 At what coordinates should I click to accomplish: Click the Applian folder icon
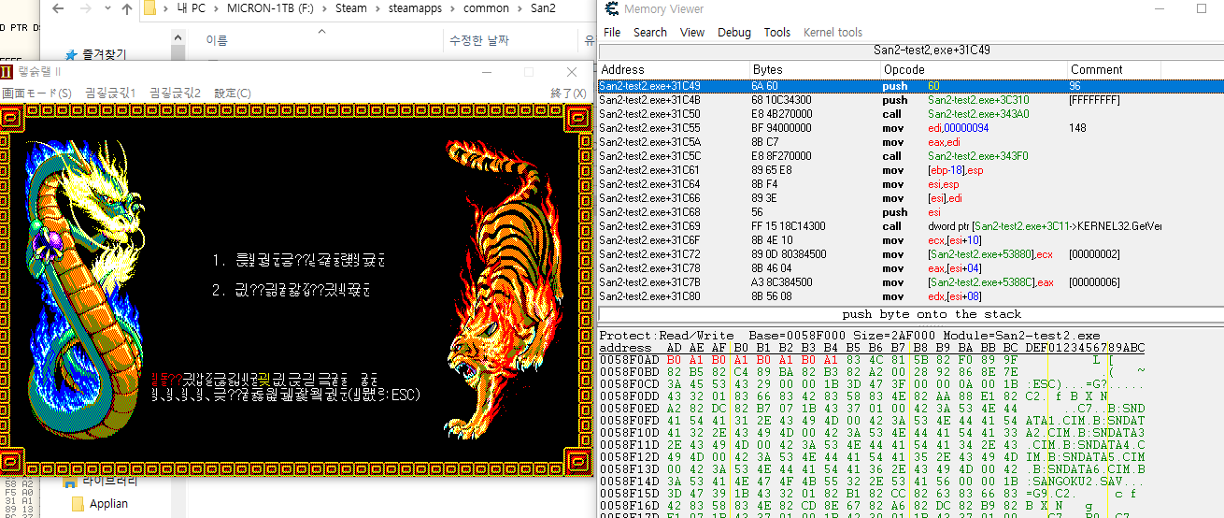[x=78, y=504]
